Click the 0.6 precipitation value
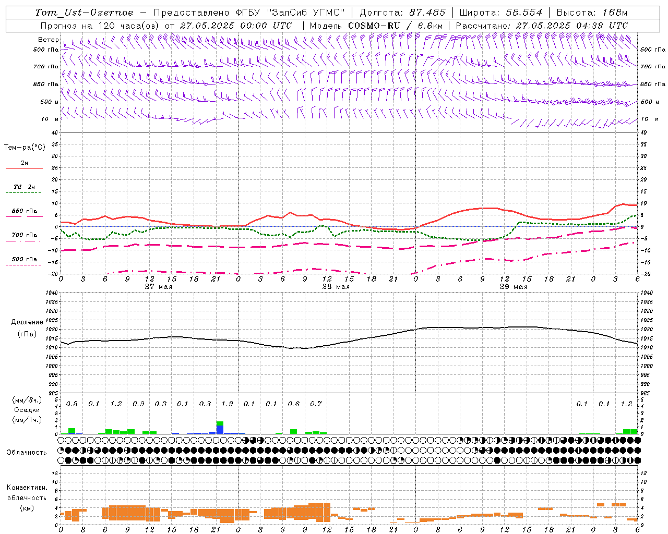668x534 pixels. click(x=294, y=404)
